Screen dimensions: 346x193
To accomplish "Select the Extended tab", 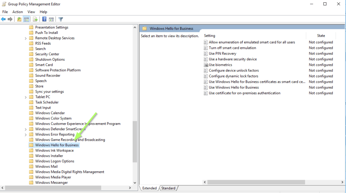I will (x=149, y=188).
